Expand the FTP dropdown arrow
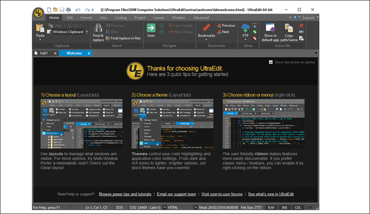370x214 pixels. (245, 40)
